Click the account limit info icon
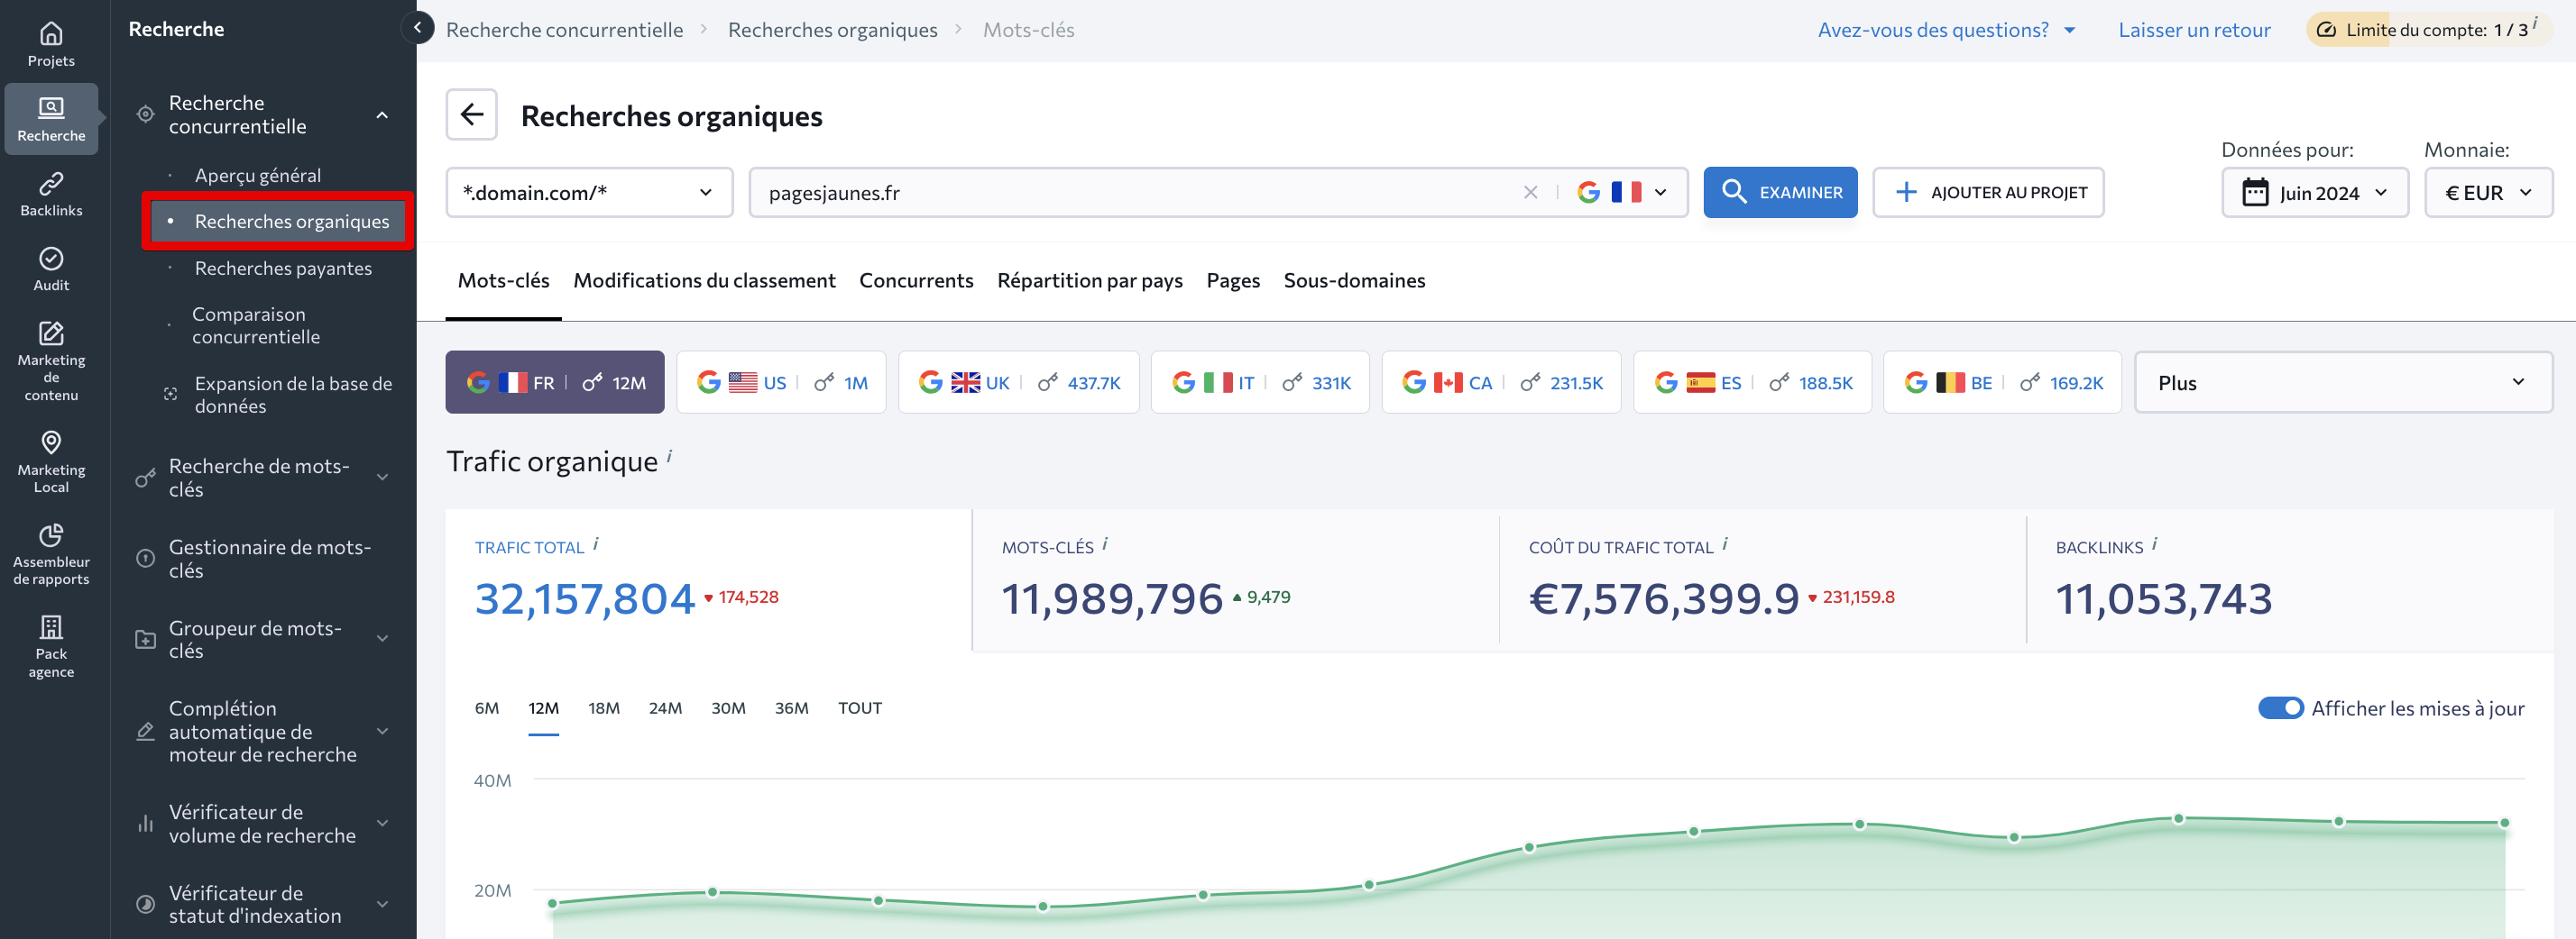This screenshot has width=2576, height=939. coord(2535,22)
